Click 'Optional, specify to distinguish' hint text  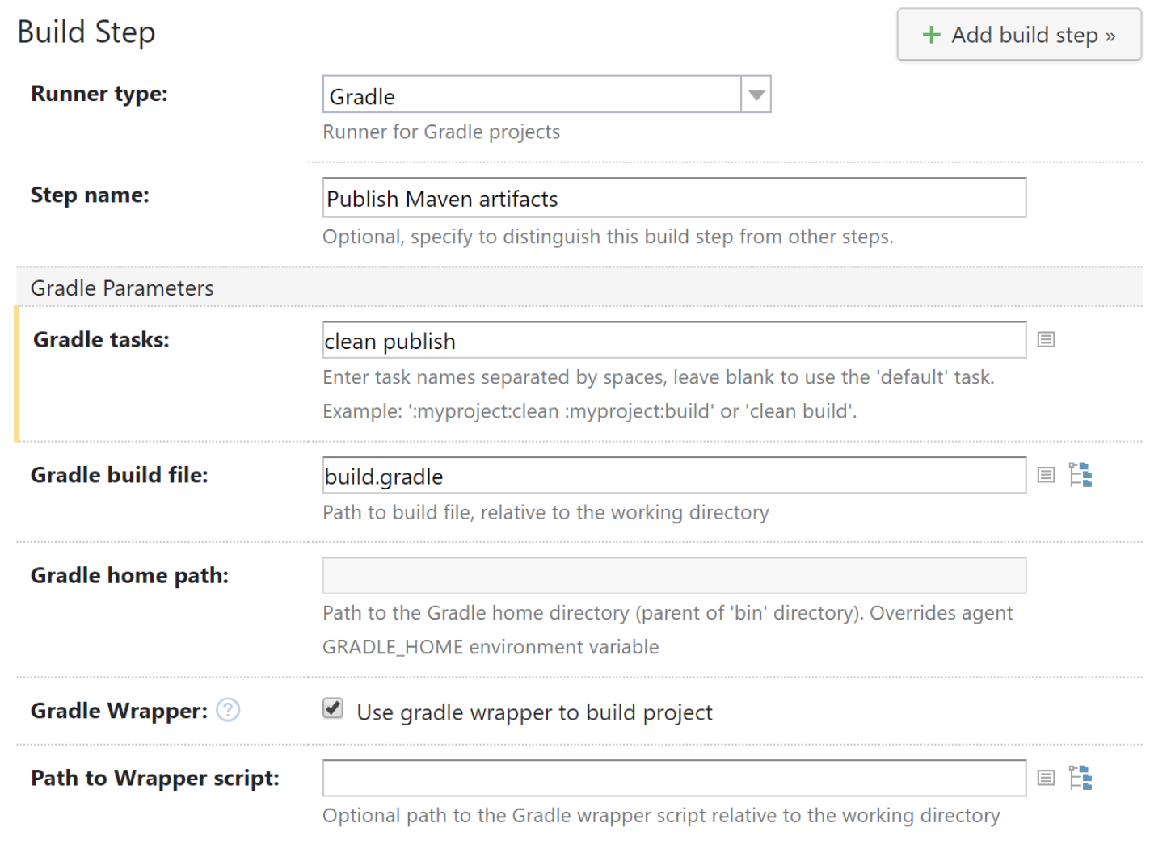(608, 237)
